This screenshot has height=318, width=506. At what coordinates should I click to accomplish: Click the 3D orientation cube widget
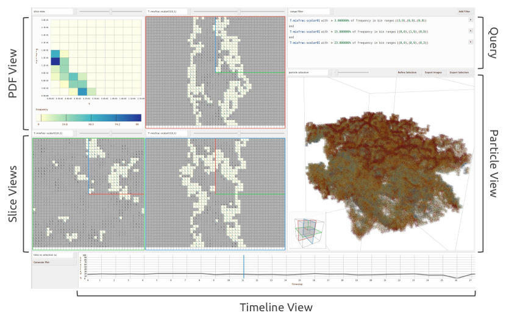point(306,230)
